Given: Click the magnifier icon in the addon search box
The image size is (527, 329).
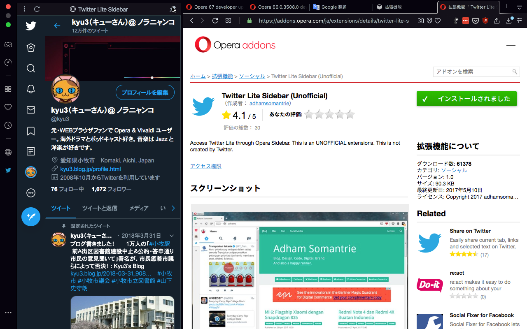Looking at the screenshot, I should click(x=515, y=72).
